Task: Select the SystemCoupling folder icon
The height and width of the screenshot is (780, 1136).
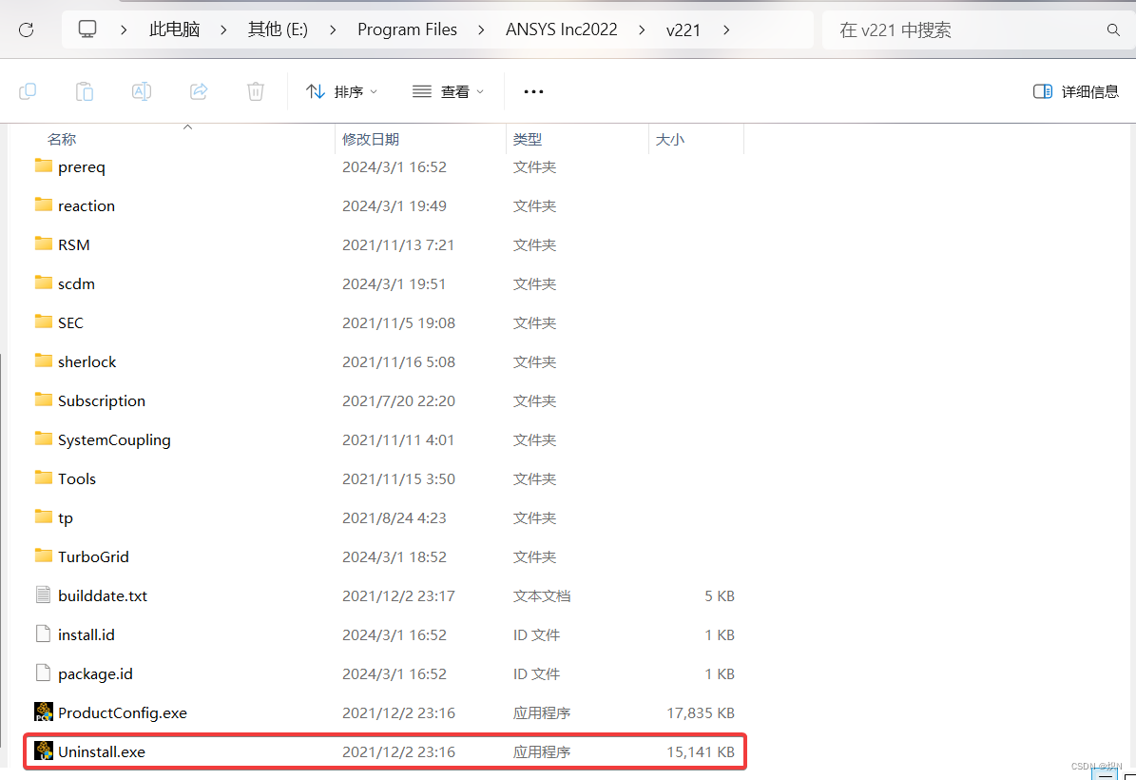Action: pyautogui.click(x=44, y=439)
